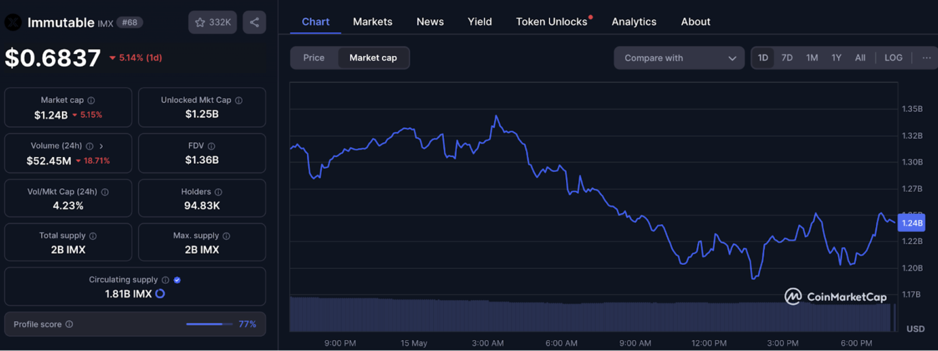Click the $0.6837 price text
The width and height of the screenshot is (938, 351).
[53, 58]
